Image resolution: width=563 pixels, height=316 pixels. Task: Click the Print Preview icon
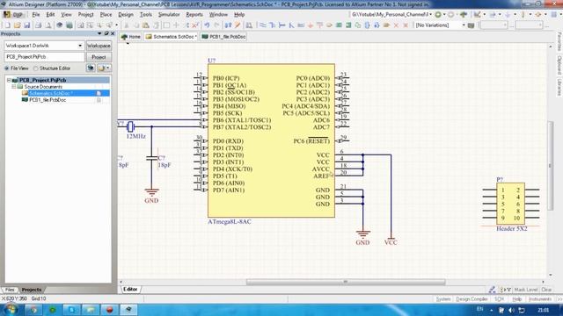point(48,25)
